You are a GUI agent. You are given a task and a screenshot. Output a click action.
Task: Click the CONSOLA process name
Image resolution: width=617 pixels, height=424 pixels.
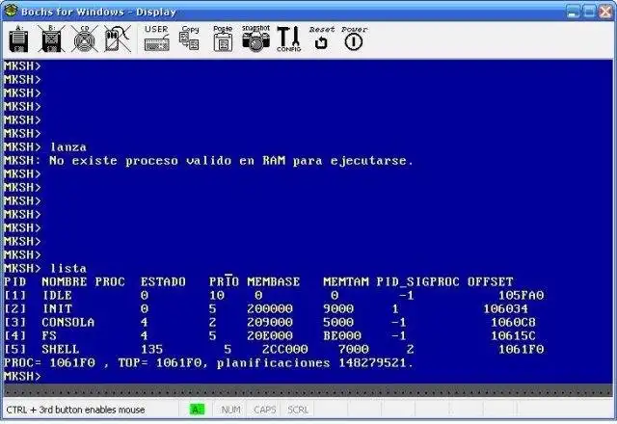coord(68,323)
